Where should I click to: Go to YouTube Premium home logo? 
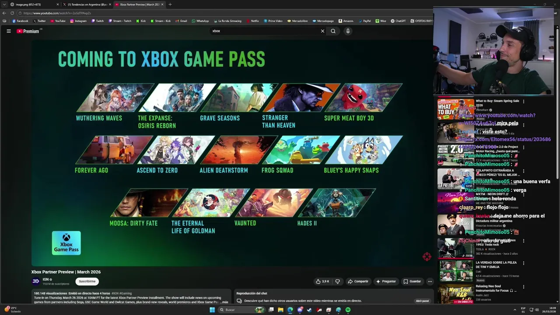tap(28, 31)
